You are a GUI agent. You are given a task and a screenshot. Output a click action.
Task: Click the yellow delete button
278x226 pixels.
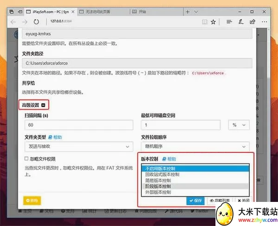(x=32, y=201)
